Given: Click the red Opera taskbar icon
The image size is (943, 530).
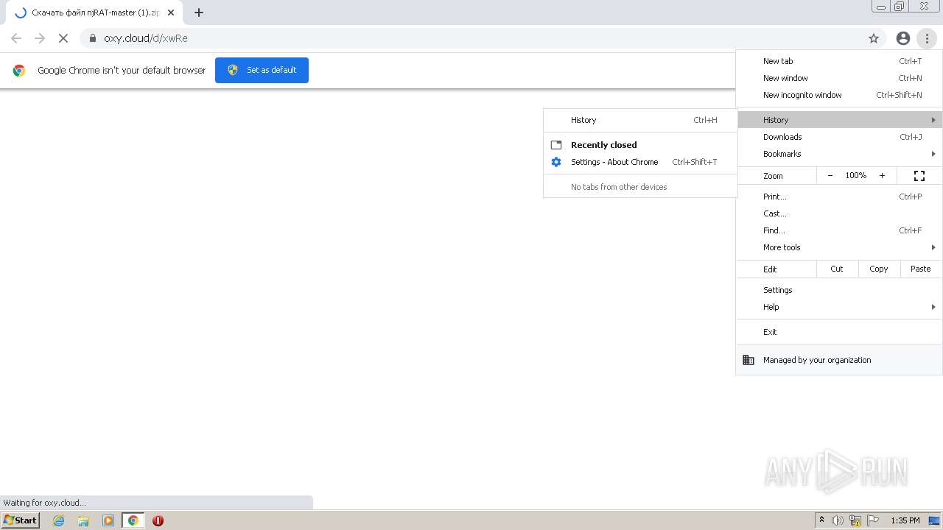Looking at the screenshot, I should coord(158,520).
